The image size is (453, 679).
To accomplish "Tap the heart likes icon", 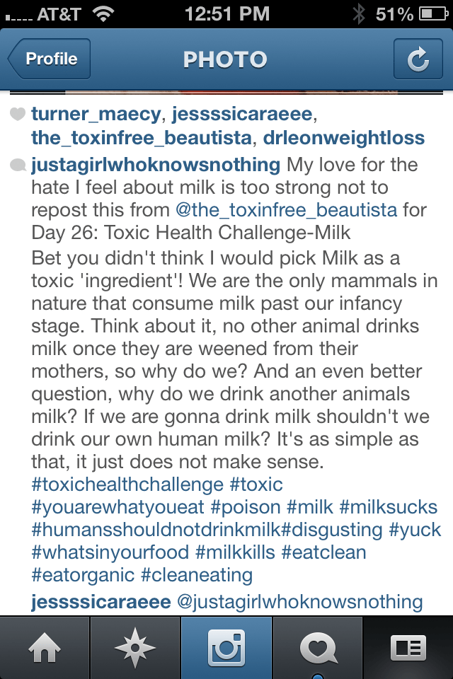I will pos(18,114).
